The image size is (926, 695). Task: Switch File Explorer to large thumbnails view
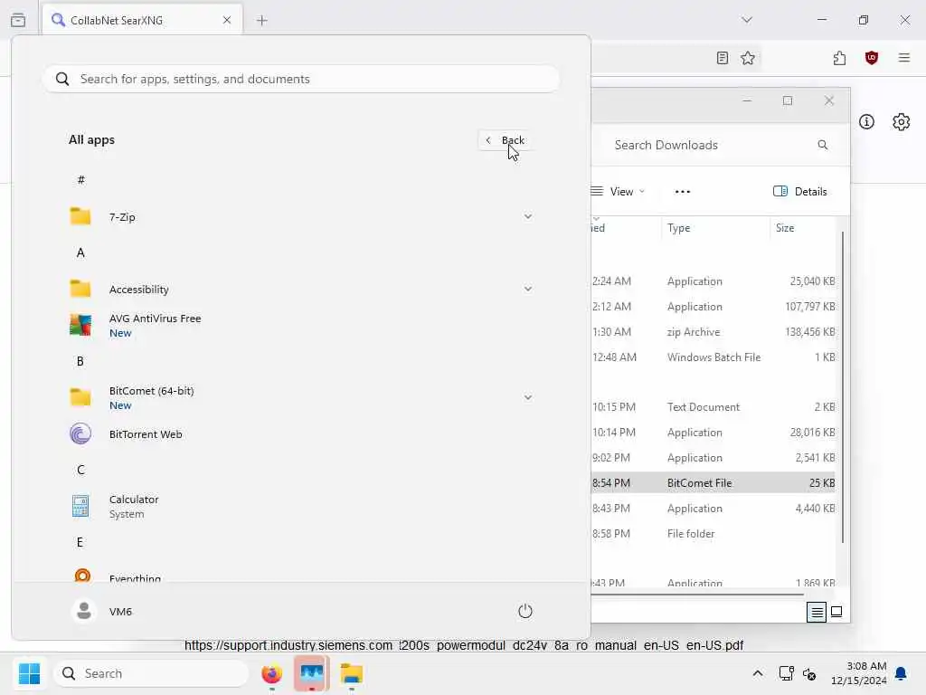(x=836, y=612)
